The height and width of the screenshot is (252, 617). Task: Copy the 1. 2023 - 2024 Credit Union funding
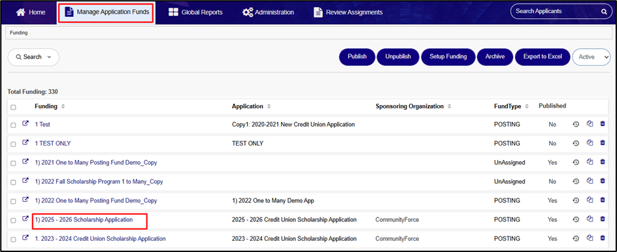click(x=590, y=238)
